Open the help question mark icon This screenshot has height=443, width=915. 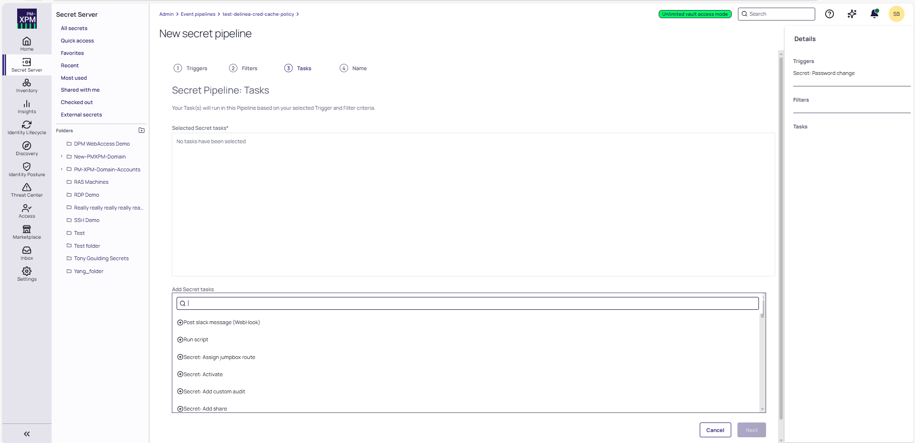[x=830, y=14]
